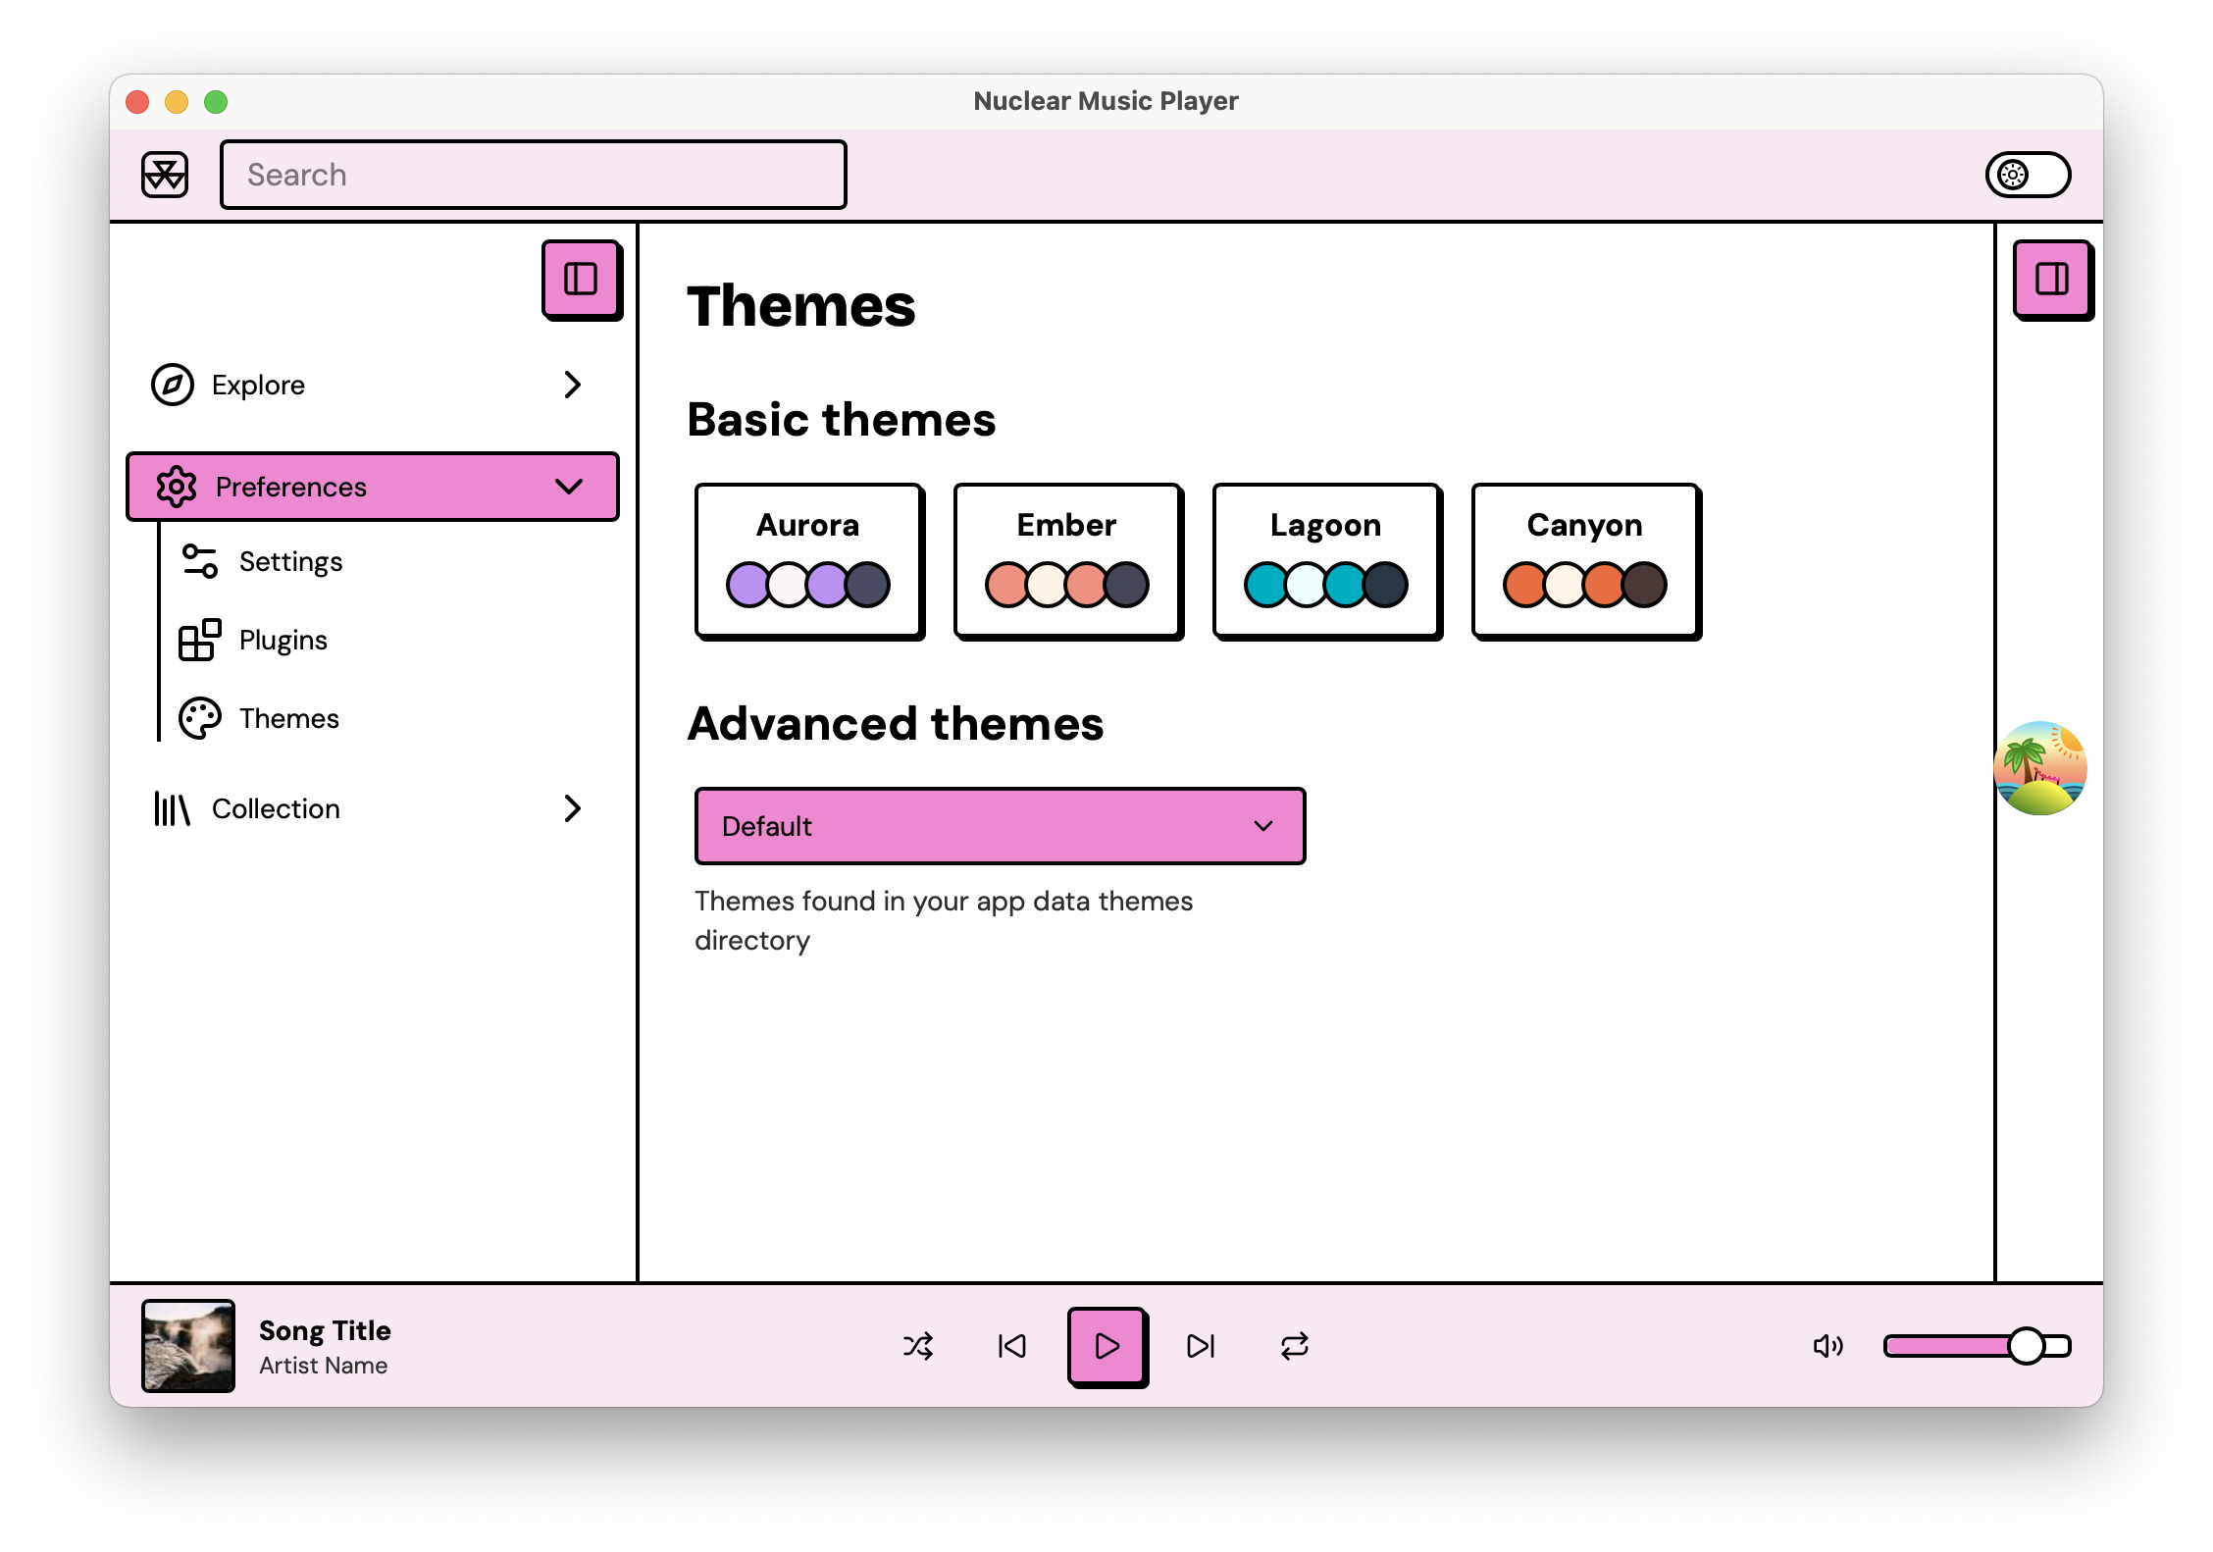Viewport: 2213px width, 1552px height.
Task: Click the Themes palette icon
Action: click(x=200, y=718)
